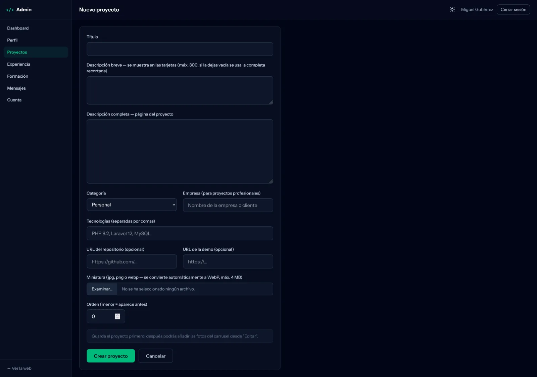Select Proyectos in the sidebar
This screenshot has height=377, width=537.
coord(36,52)
